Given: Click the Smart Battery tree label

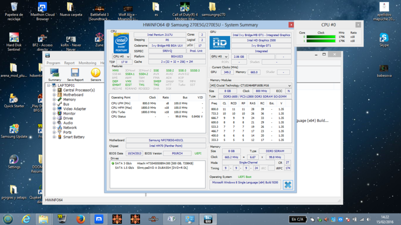Looking at the screenshot, I should pos(74,137).
